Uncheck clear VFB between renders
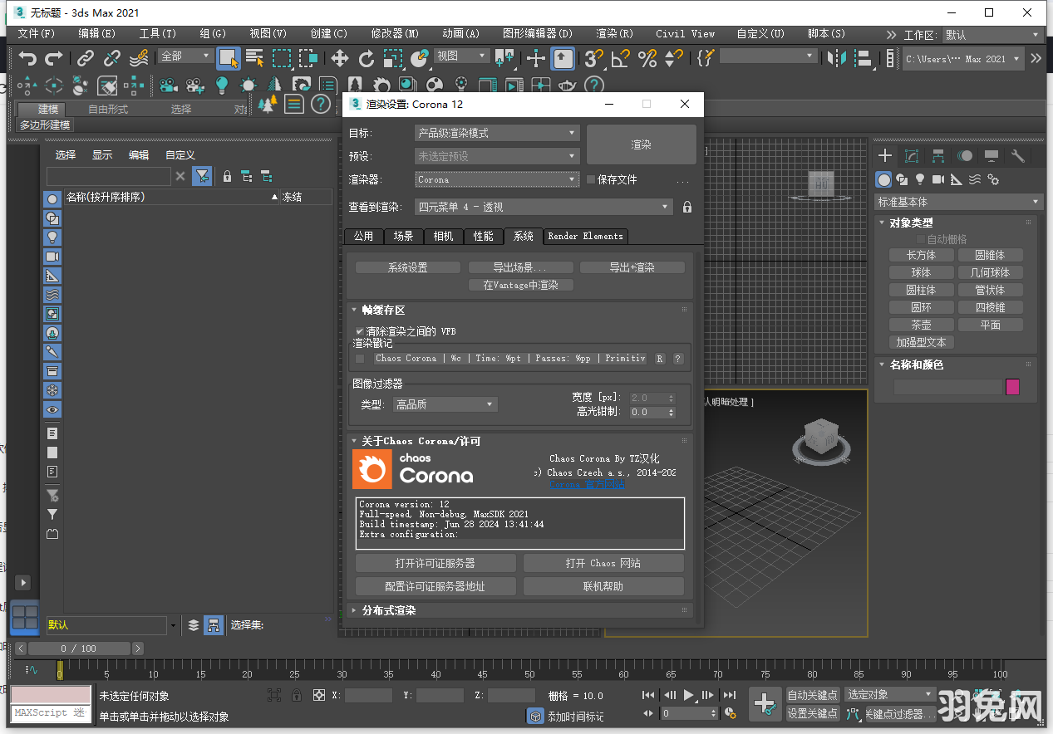This screenshot has height=734, width=1053. click(x=360, y=331)
